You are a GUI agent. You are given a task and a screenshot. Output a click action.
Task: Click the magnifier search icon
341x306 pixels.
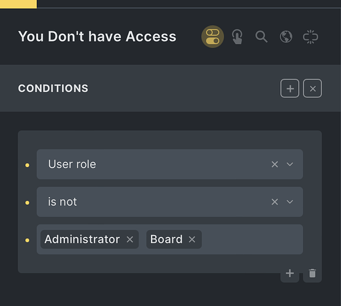pyautogui.click(x=261, y=37)
